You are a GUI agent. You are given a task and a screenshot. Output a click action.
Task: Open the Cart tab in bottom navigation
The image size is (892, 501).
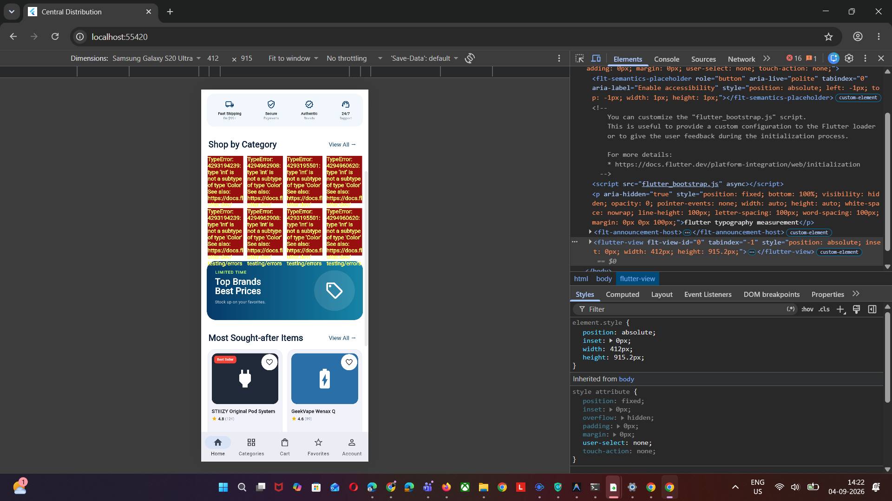point(285,447)
